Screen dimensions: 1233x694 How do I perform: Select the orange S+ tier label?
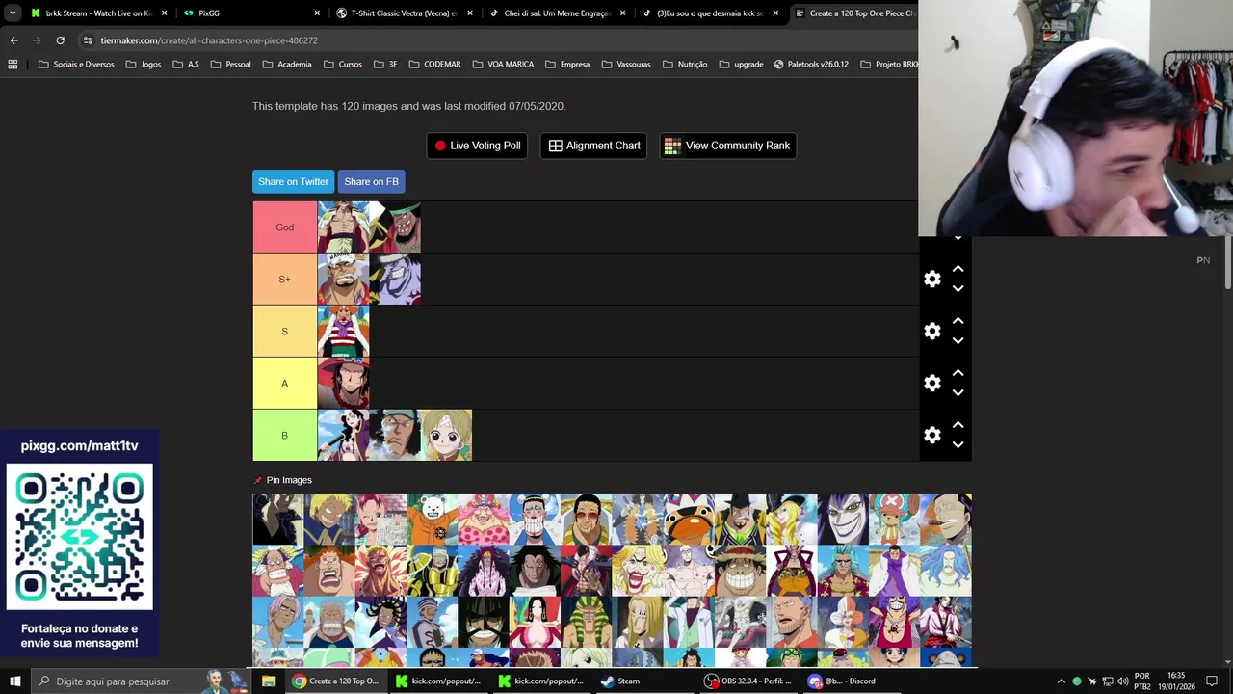click(x=284, y=280)
